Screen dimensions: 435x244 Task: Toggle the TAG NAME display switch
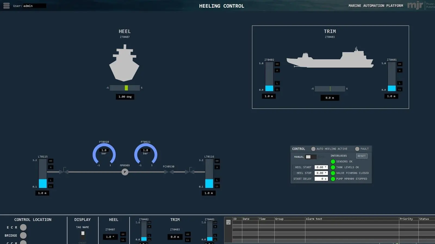pos(83,235)
